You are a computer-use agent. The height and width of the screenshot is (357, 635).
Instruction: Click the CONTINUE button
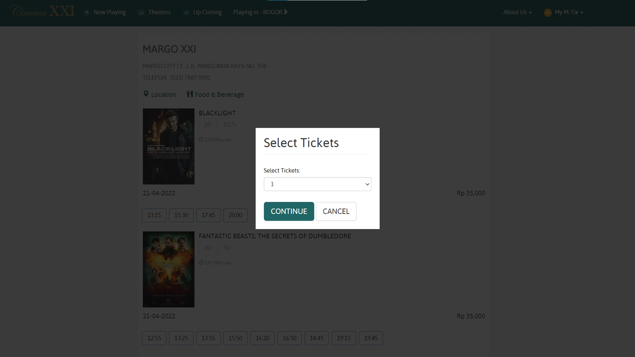[x=289, y=211]
